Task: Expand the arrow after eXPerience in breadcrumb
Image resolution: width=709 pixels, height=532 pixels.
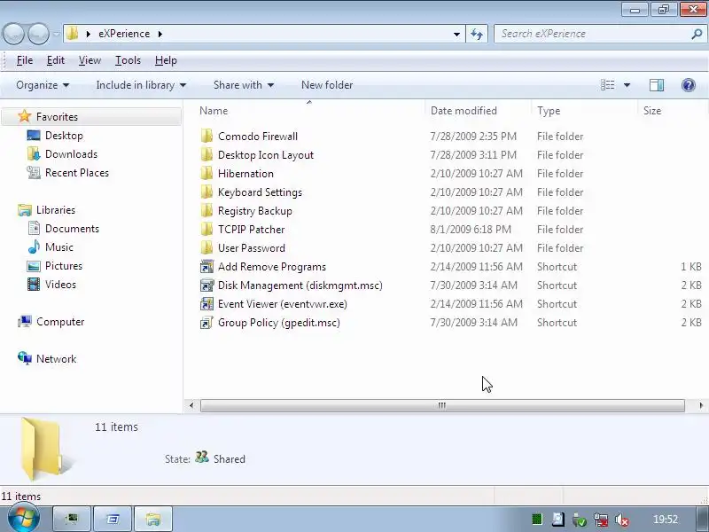Action: point(160,34)
